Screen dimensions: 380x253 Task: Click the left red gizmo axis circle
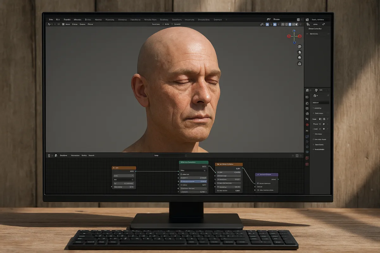tap(289, 36)
